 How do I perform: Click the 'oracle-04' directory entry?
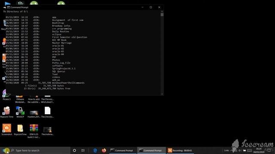click(x=58, y=54)
